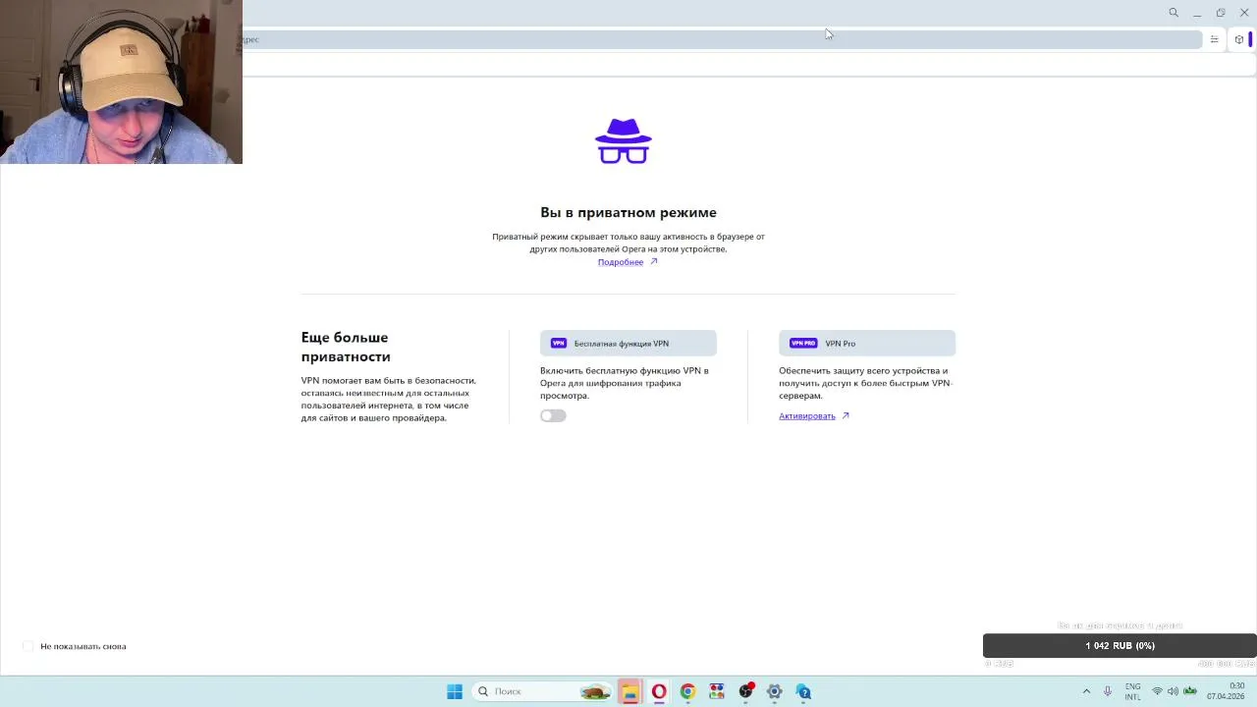Open File Explorer from the taskbar
The width and height of the screenshot is (1257, 707).
(629, 691)
